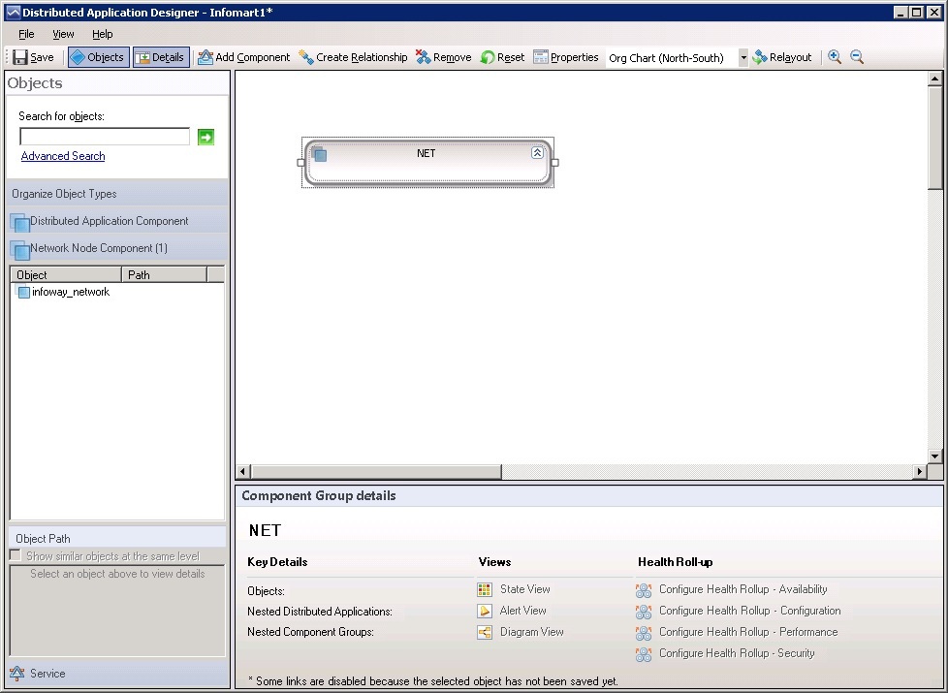Click the Add Component icon
Screen dimensions: 948x693
tap(205, 57)
